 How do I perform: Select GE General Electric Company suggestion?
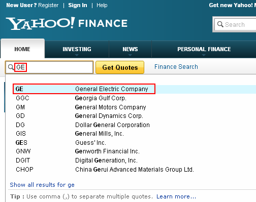click(135, 89)
